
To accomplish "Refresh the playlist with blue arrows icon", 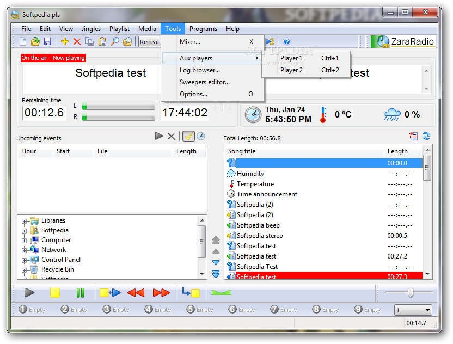I will point(426,136).
